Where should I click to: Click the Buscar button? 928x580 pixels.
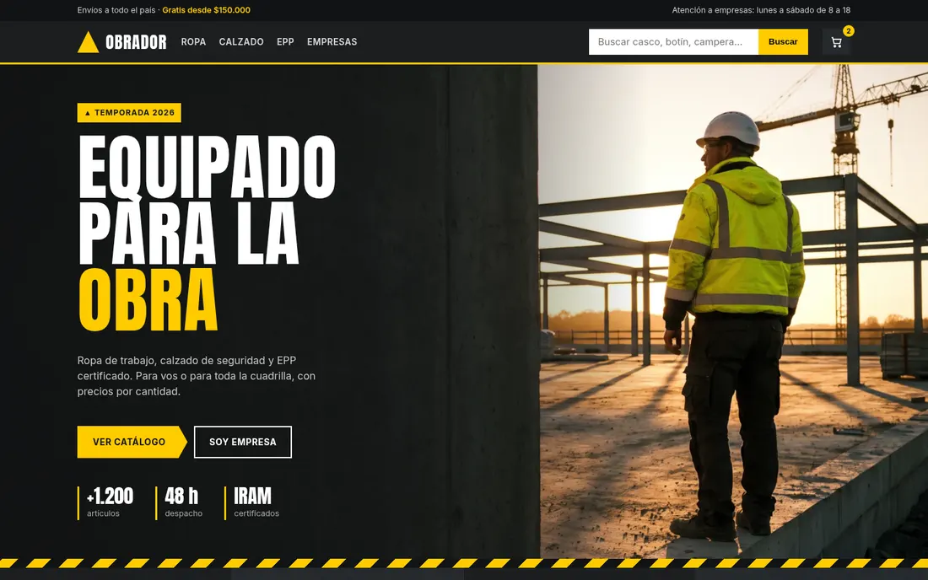783,42
